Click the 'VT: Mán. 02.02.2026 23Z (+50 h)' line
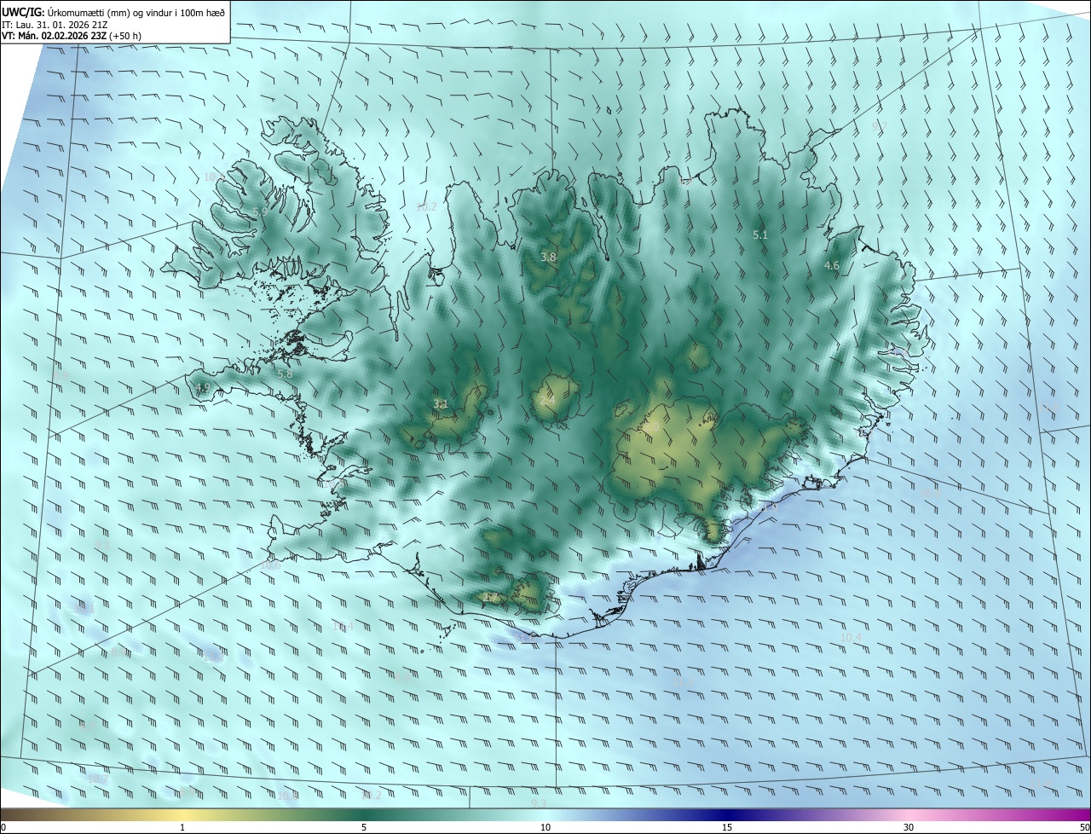This screenshot has height=834, width=1091. click(x=72, y=37)
